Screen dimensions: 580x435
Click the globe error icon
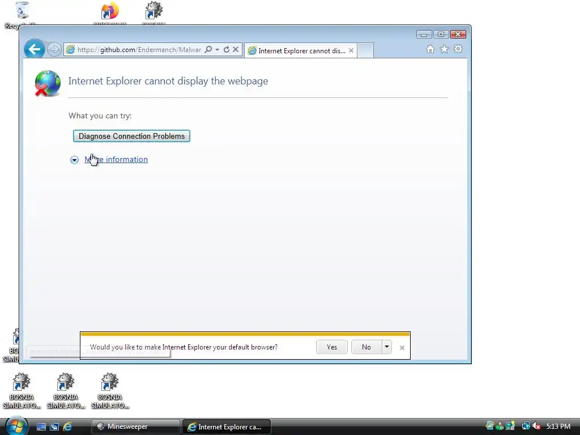(48, 83)
